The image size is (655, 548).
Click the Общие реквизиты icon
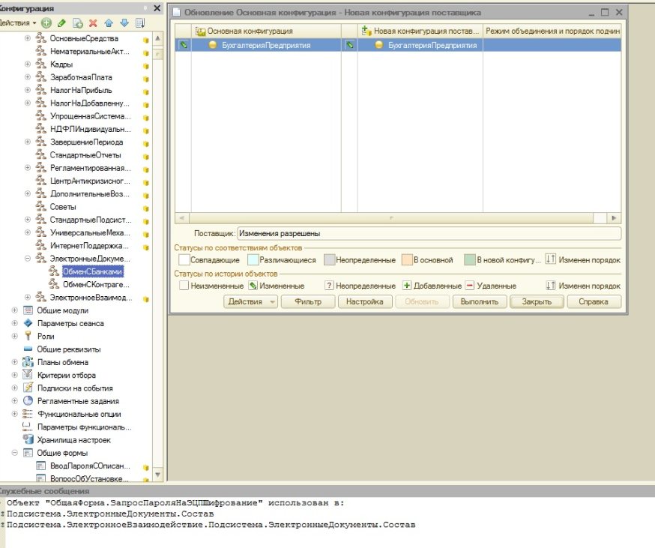28,349
